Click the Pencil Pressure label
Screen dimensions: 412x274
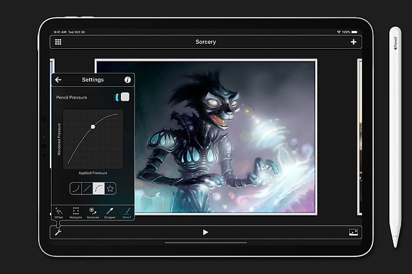click(71, 97)
